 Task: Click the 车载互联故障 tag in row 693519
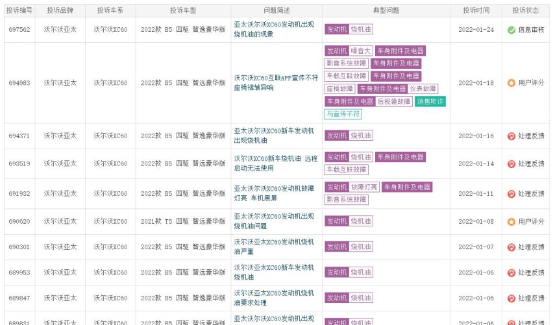tap(347, 169)
